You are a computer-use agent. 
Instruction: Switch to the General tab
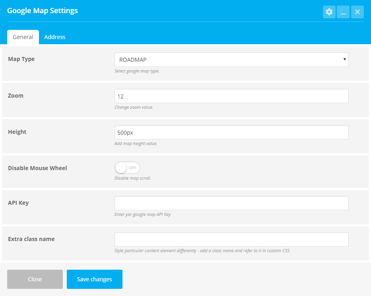[x=23, y=37]
